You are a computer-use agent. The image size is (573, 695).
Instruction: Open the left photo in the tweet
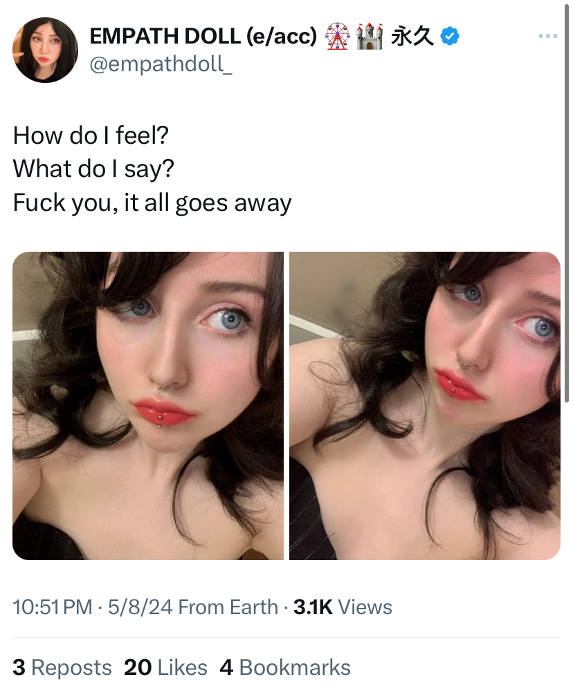pyautogui.click(x=148, y=405)
